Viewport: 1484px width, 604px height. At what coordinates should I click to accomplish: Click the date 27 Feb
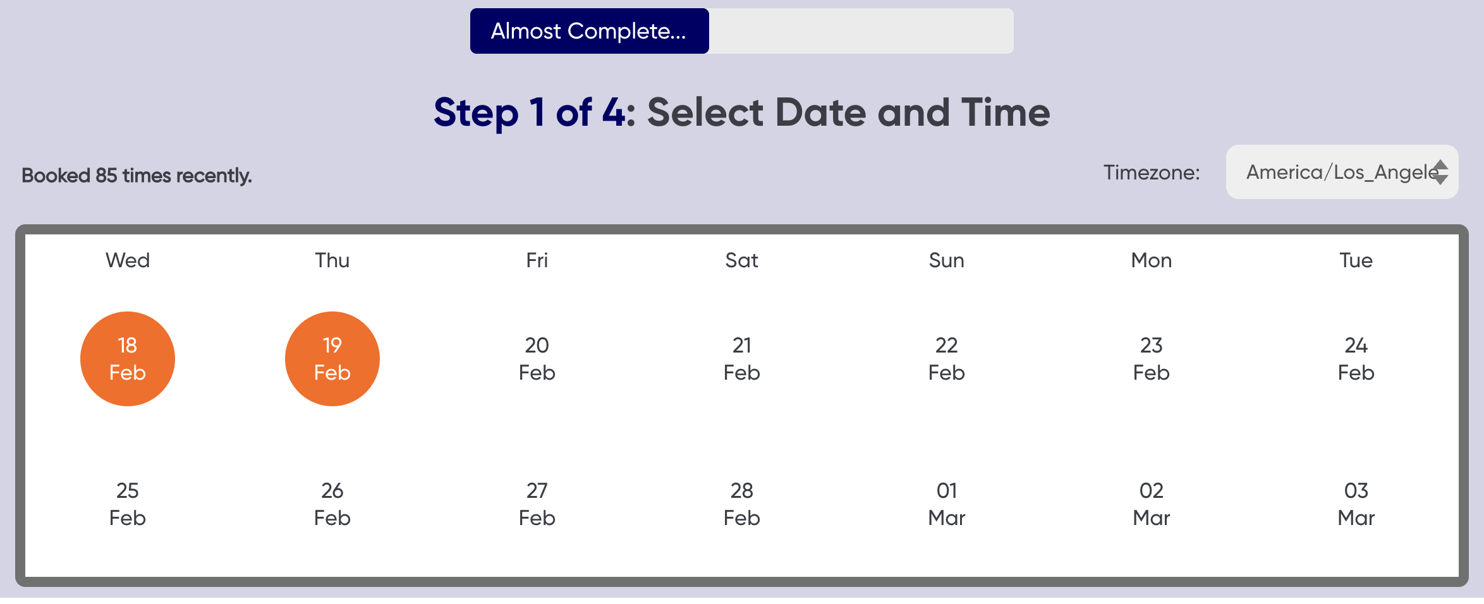click(536, 504)
